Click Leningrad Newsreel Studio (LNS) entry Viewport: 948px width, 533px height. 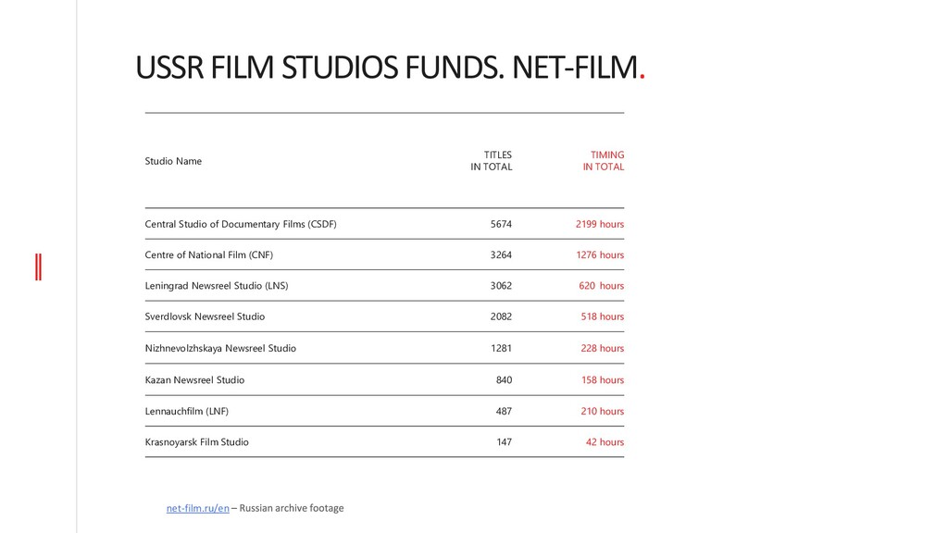pos(217,286)
